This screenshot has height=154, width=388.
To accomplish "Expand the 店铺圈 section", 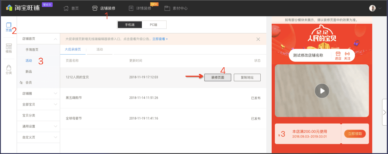I will point(38,93).
